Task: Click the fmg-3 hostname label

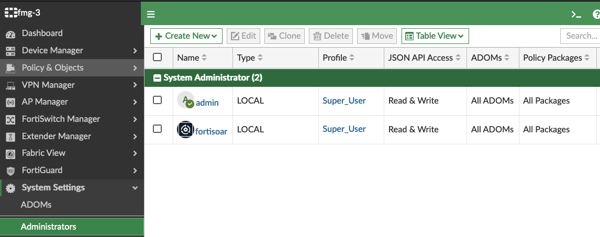Action: pyautogui.click(x=29, y=13)
